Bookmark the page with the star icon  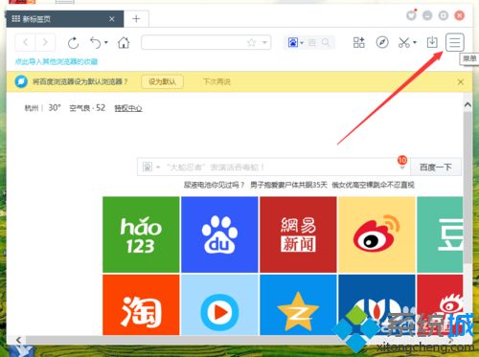252,42
